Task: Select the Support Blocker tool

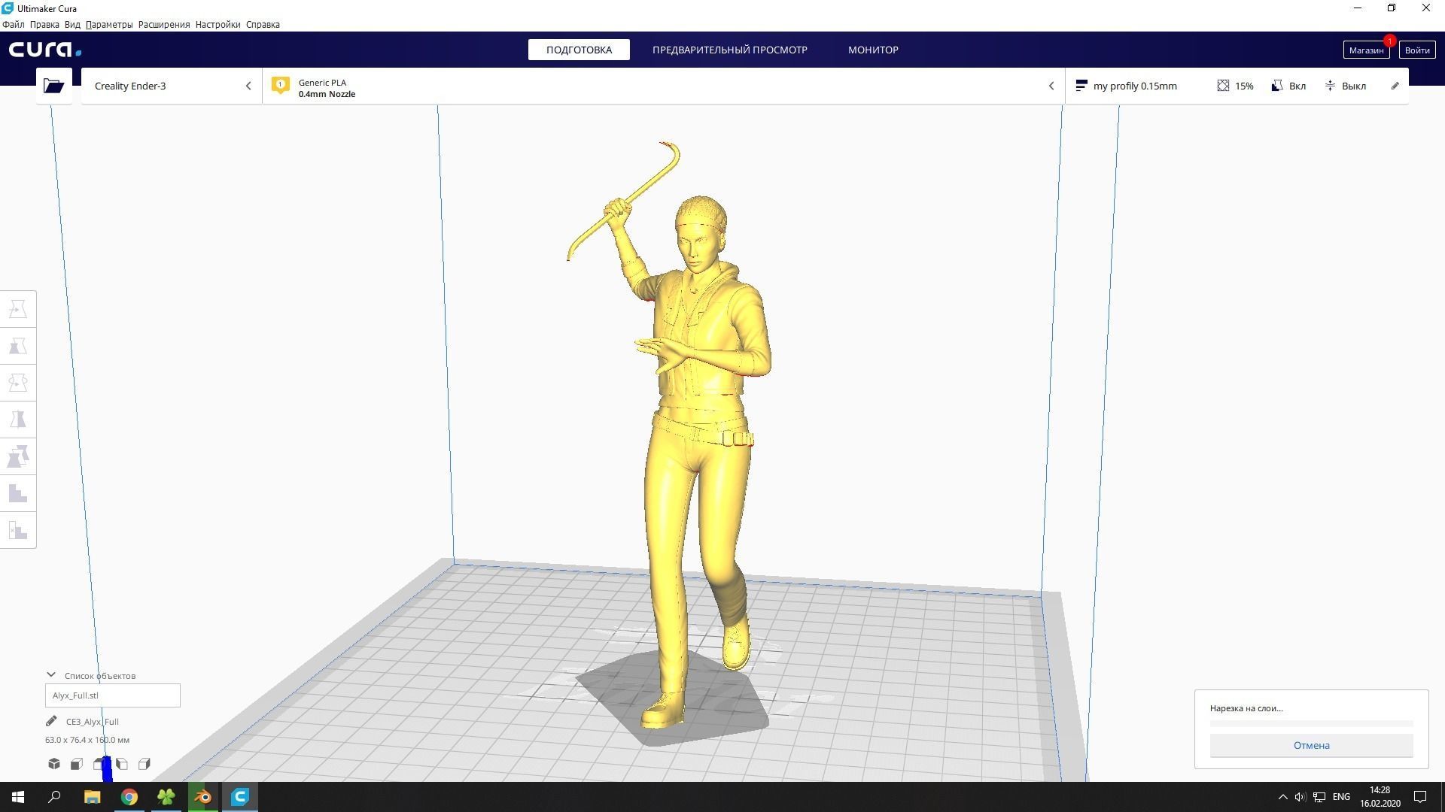Action: (x=18, y=493)
